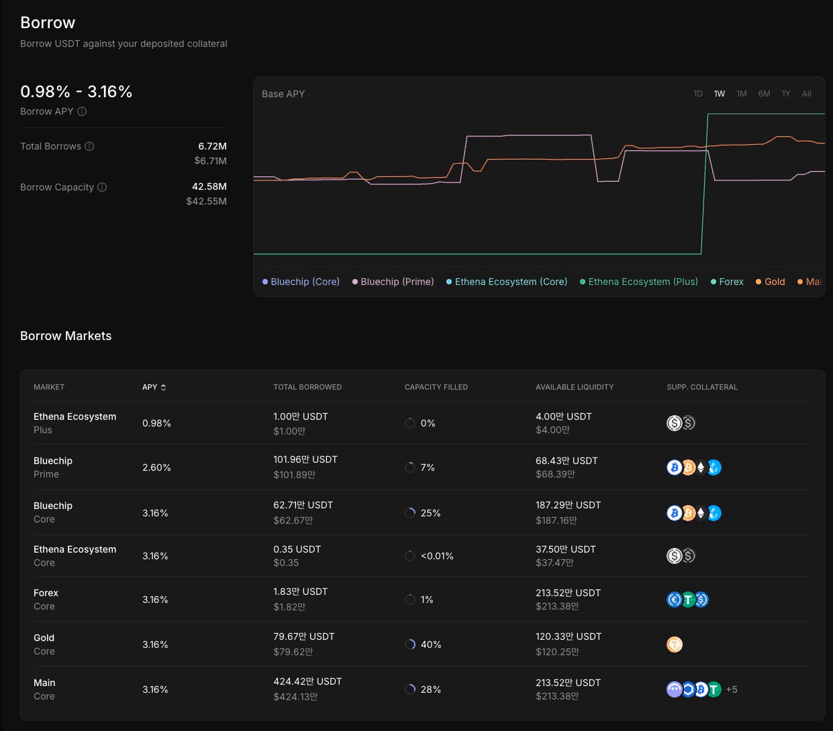Click the SUPP. COLLATERAL column header
Screen dimensions: 833x731
[x=702, y=387]
